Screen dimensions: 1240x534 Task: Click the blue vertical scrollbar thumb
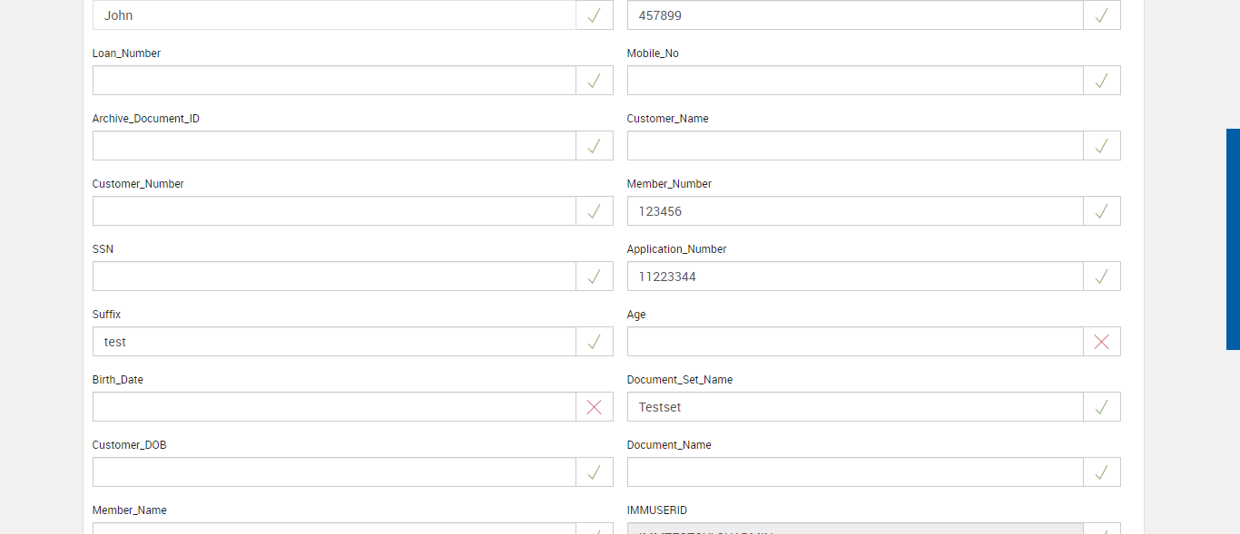click(x=1233, y=239)
